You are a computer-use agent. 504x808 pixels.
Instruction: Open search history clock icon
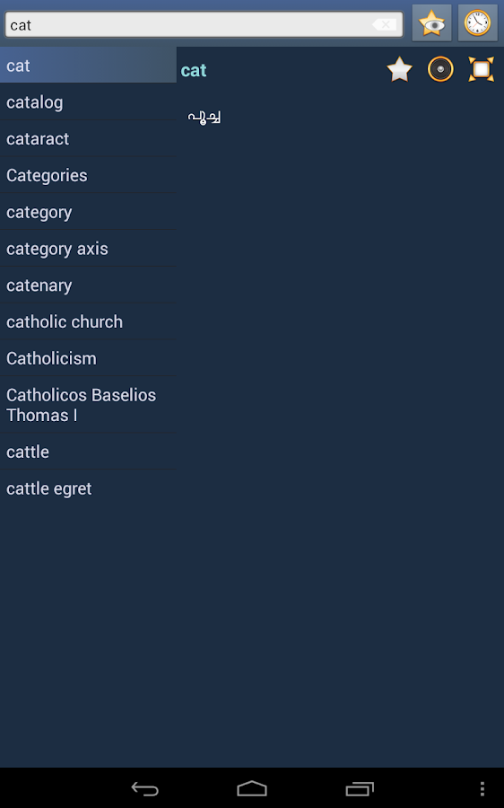tap(477, 23)
